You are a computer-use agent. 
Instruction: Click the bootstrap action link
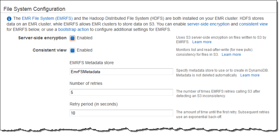[73, 30]
